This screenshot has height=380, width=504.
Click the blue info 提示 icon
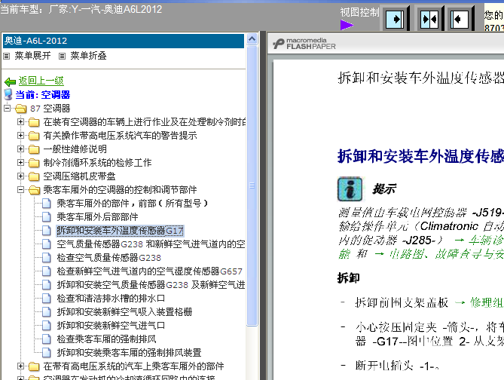(x=350, y=189)
